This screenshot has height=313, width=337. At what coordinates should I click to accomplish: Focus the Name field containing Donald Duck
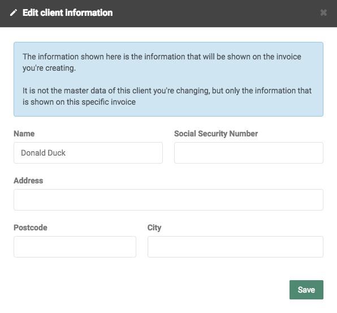(x=88, y=153)
